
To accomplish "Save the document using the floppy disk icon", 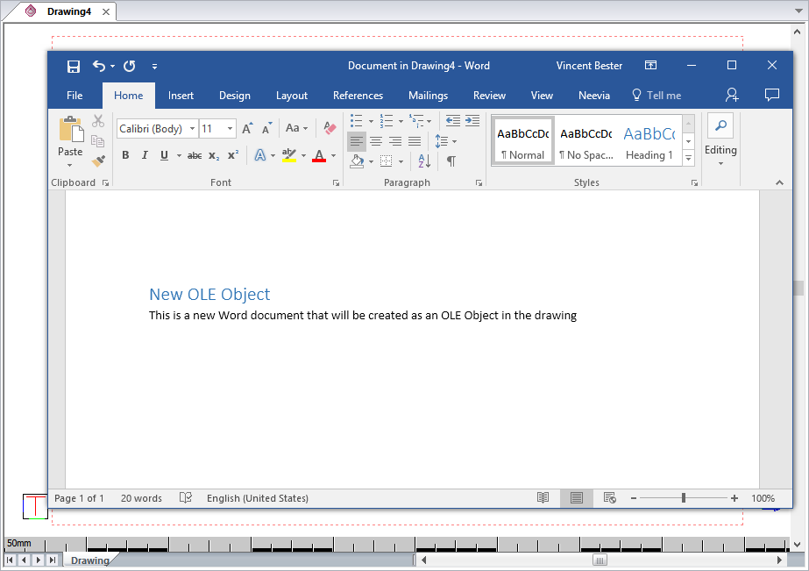I will [74, 66].
